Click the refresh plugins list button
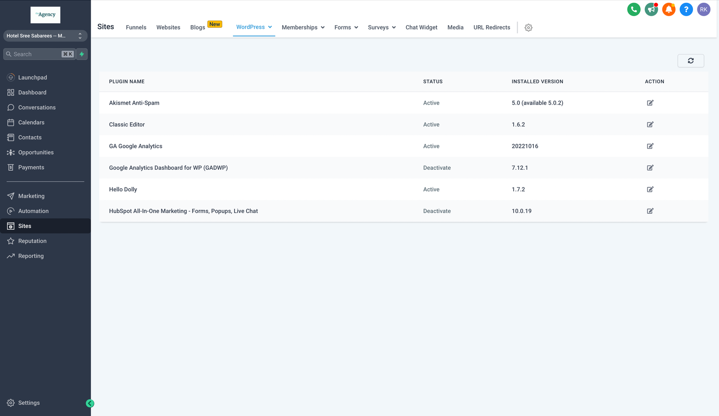The image size is (719, 416). point(690,61)
